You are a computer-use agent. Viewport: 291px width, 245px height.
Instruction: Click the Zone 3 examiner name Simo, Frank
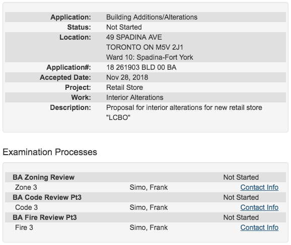pyautogui.click(x=149, y=187)
